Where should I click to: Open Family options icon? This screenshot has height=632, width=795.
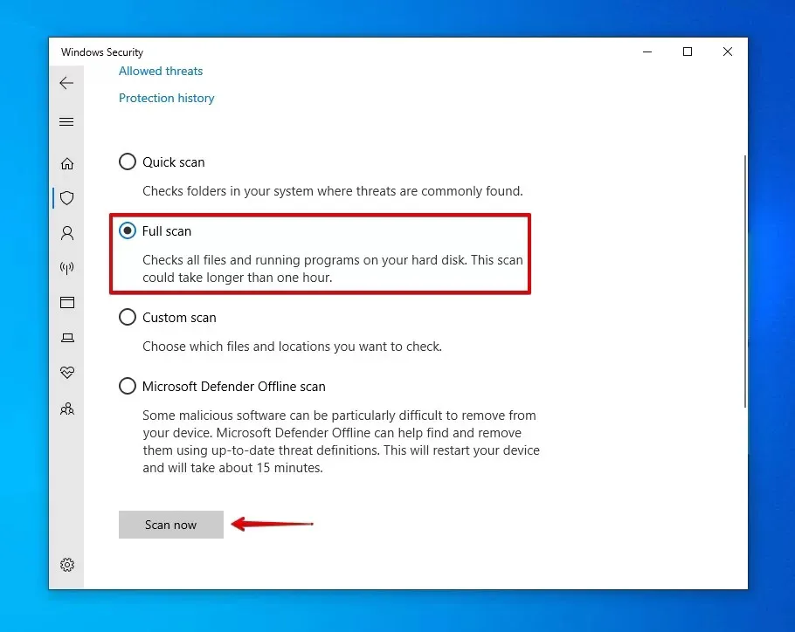tap(67, 408)
